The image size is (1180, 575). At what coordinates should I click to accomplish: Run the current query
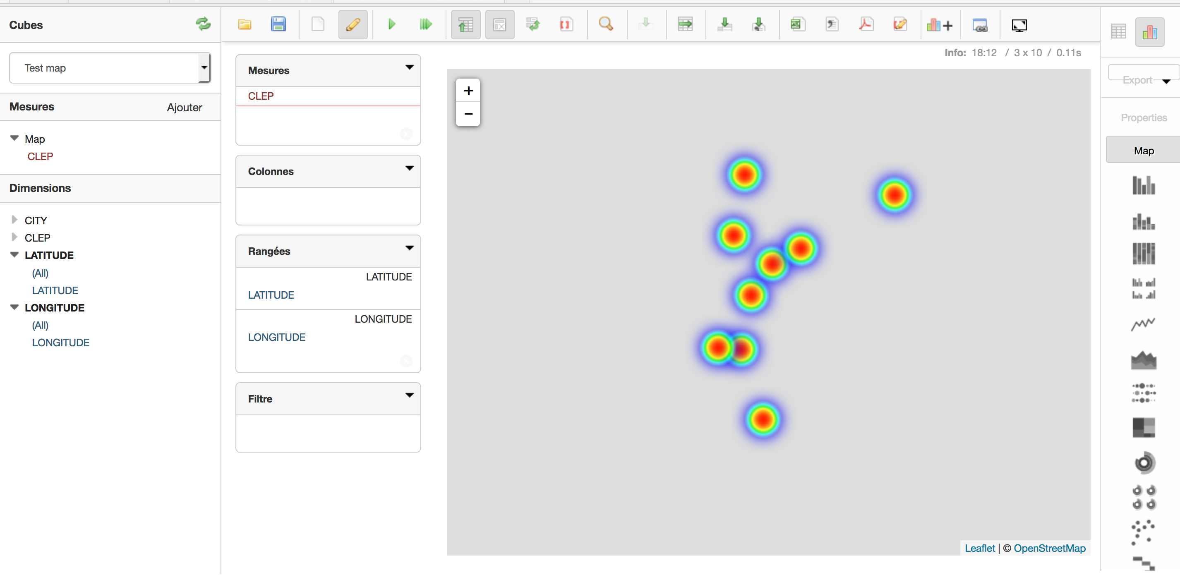[392, 24]
